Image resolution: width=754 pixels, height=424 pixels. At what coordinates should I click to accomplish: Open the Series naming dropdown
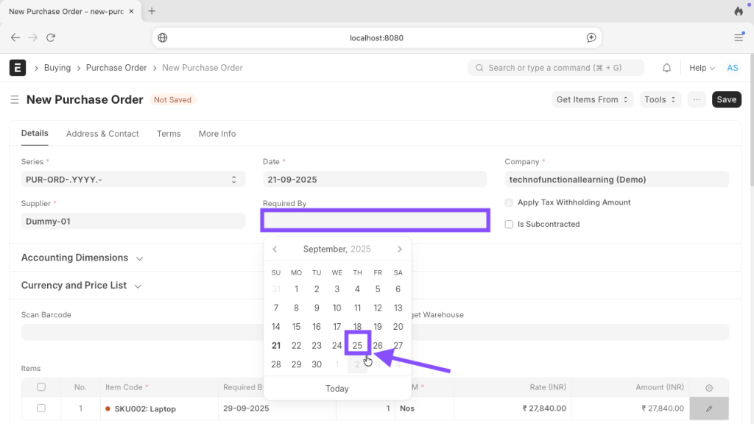click(x=133, y=179)
